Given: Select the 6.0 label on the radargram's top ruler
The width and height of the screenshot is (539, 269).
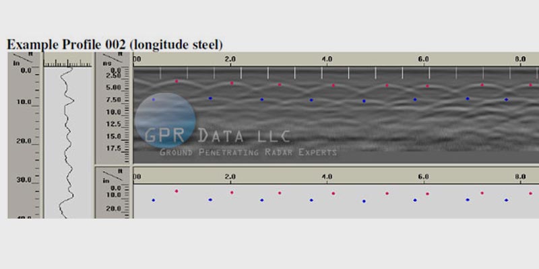Looking at the screenshot, I should pos(424,59).
